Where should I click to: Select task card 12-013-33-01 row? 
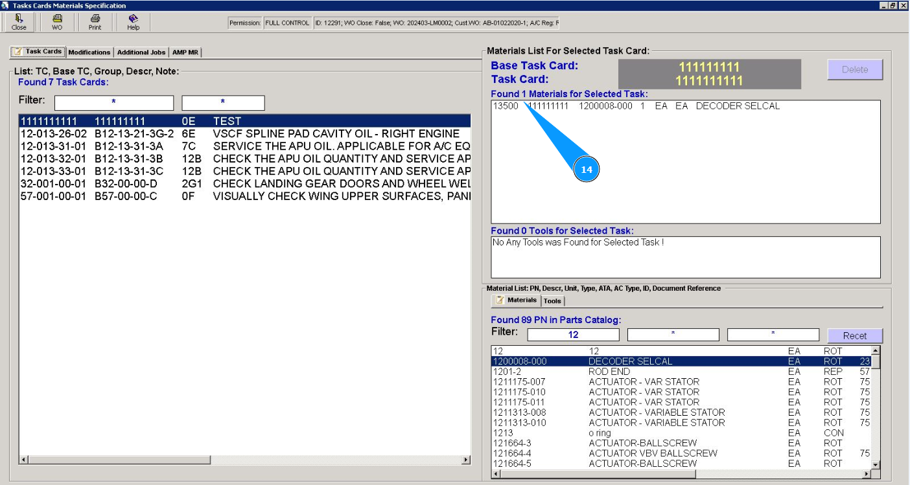click(244, 171)
